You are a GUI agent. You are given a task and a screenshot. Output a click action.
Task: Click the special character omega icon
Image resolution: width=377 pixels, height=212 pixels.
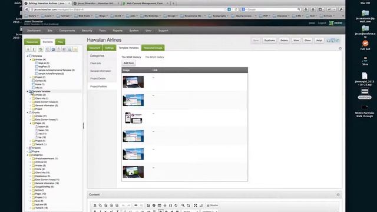[x=170, y=206]
